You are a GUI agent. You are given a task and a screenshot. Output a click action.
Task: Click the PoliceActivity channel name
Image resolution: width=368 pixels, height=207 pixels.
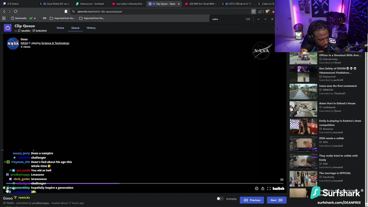[330, 59]
